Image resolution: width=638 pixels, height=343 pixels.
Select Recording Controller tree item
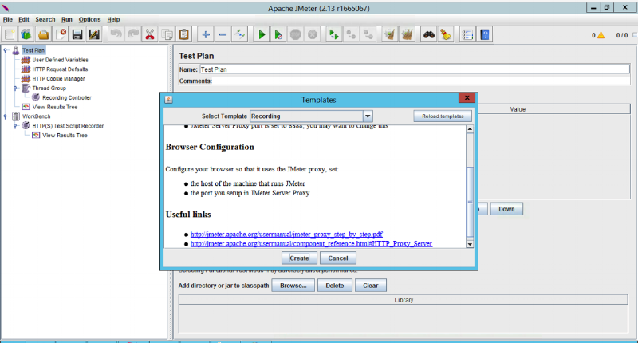click(x=67, y=97)
